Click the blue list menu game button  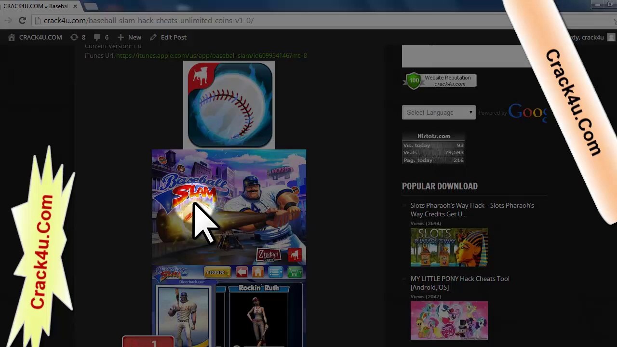[276, 273]
